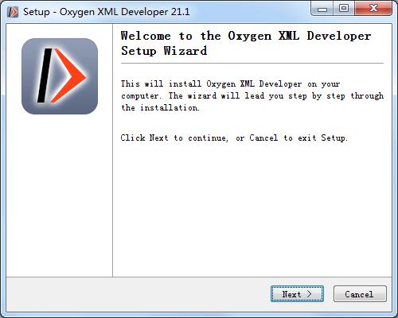Click the empty white area below the logo

click(60, 196)
